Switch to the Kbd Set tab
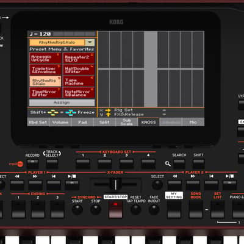Viewport: 244px width, 244px height. point(38,122)
